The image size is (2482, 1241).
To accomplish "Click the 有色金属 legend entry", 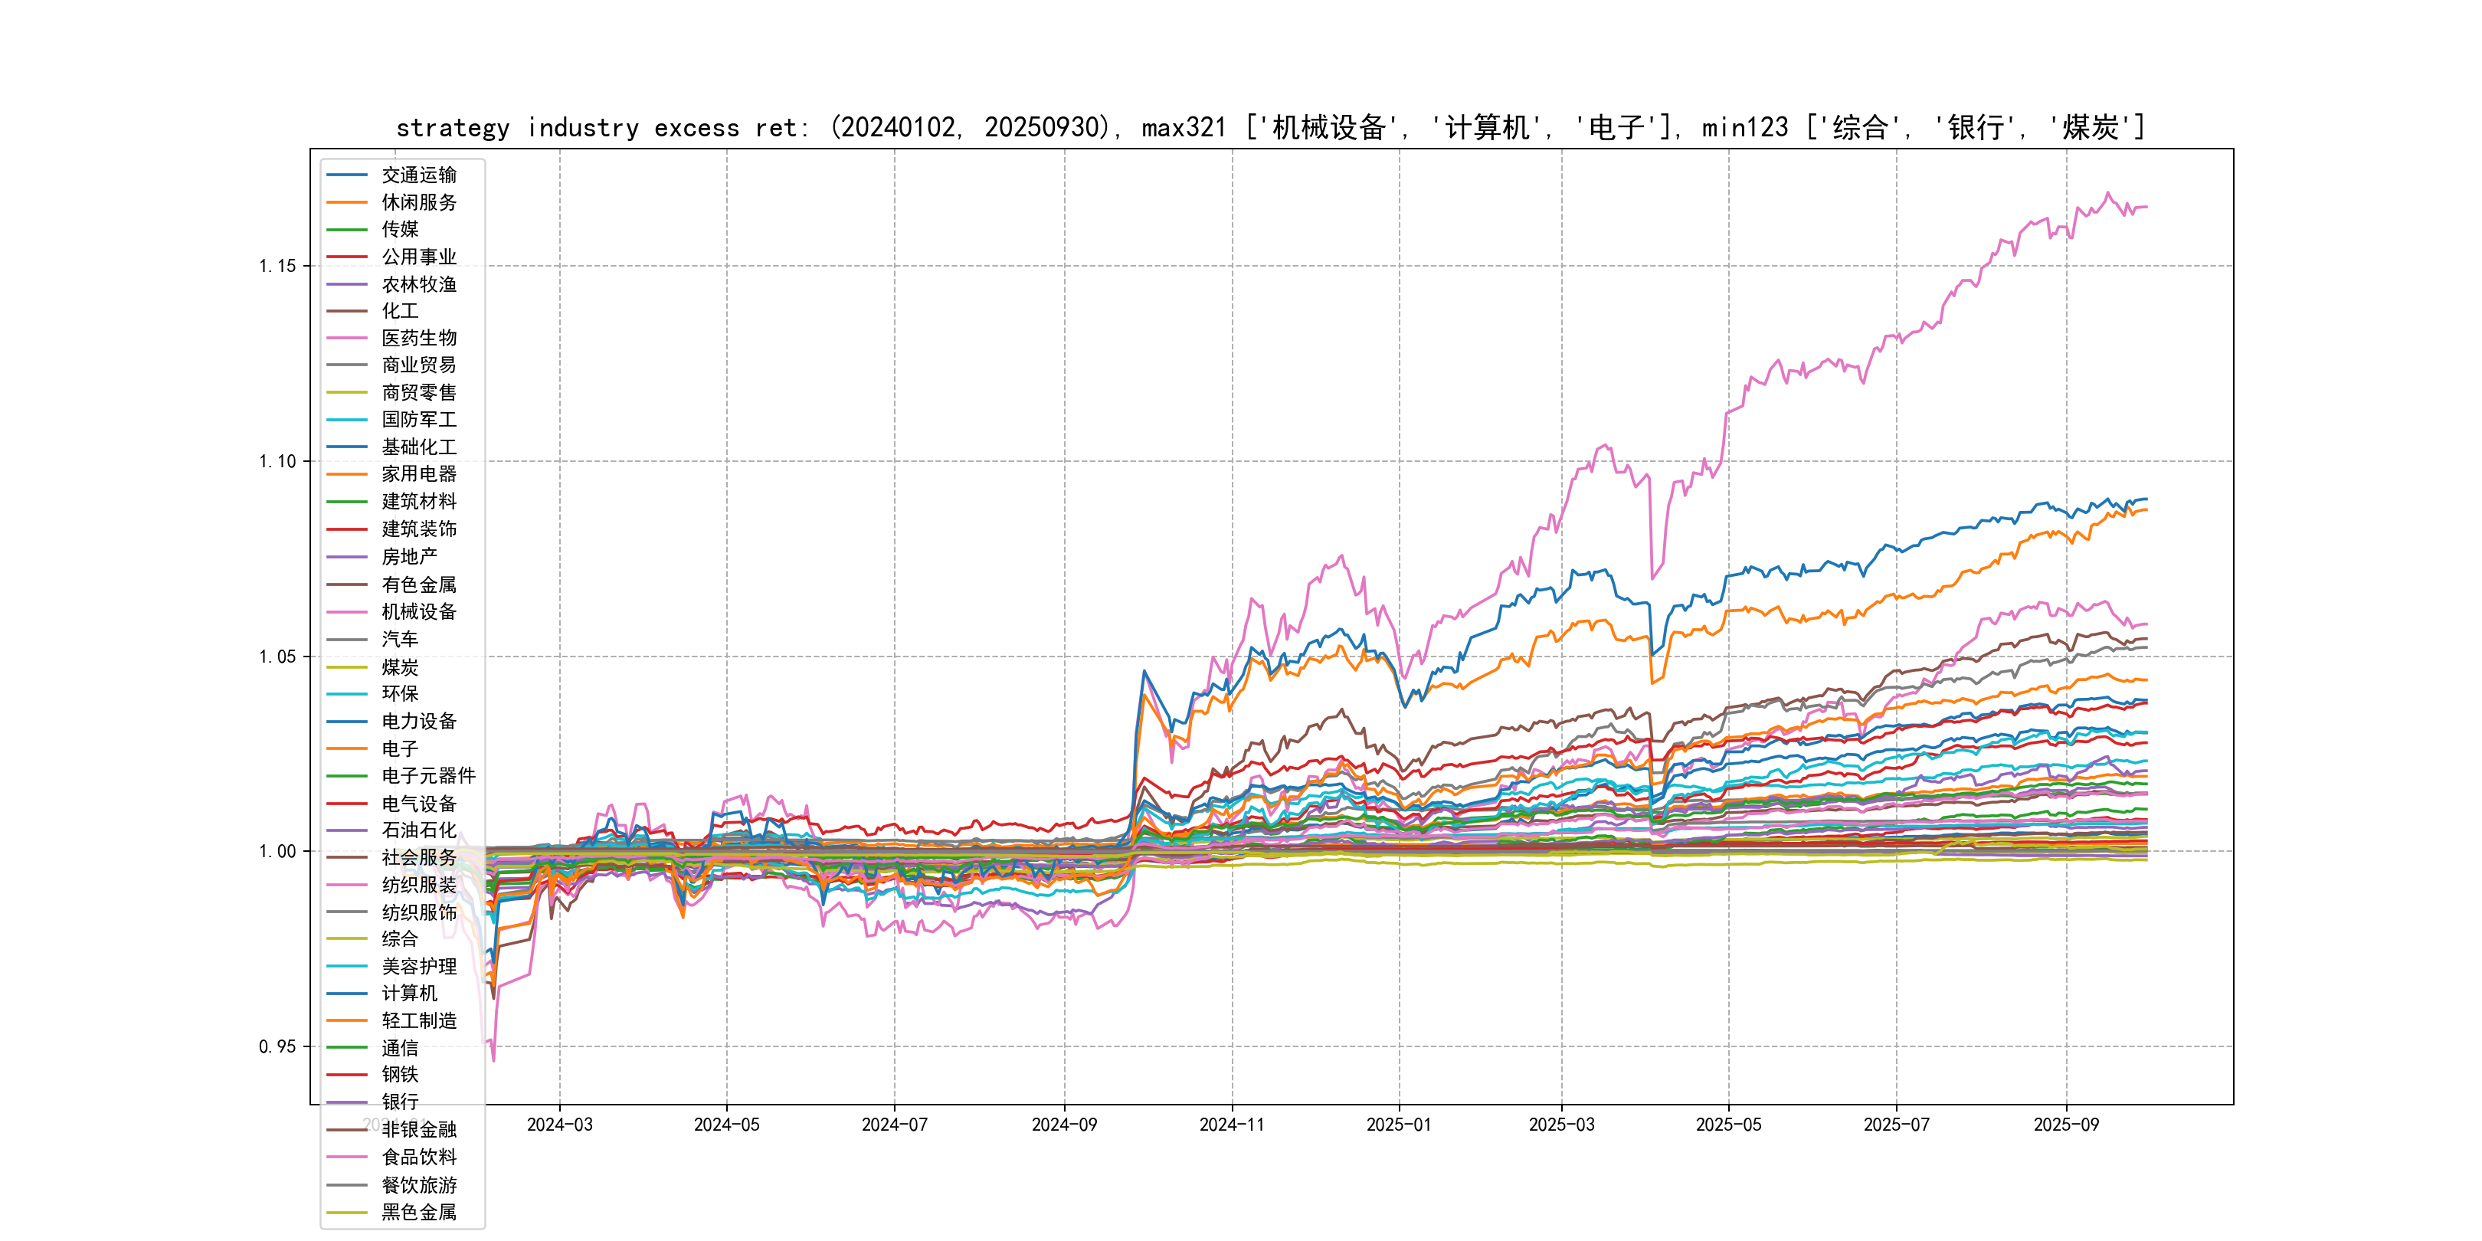I will pyautogui.click(x=418, y=584).
